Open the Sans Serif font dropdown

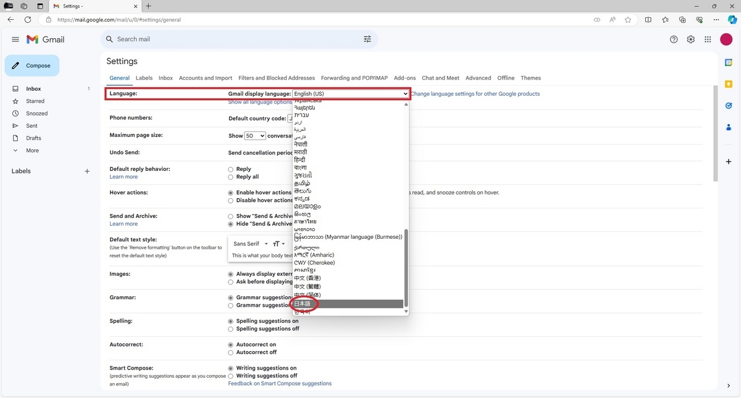tap(251, 244)
